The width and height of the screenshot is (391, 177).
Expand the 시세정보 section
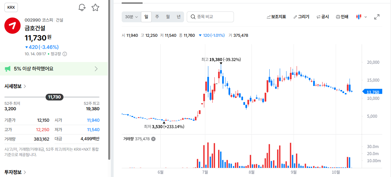pyautogui.click(x=16, y=86)
